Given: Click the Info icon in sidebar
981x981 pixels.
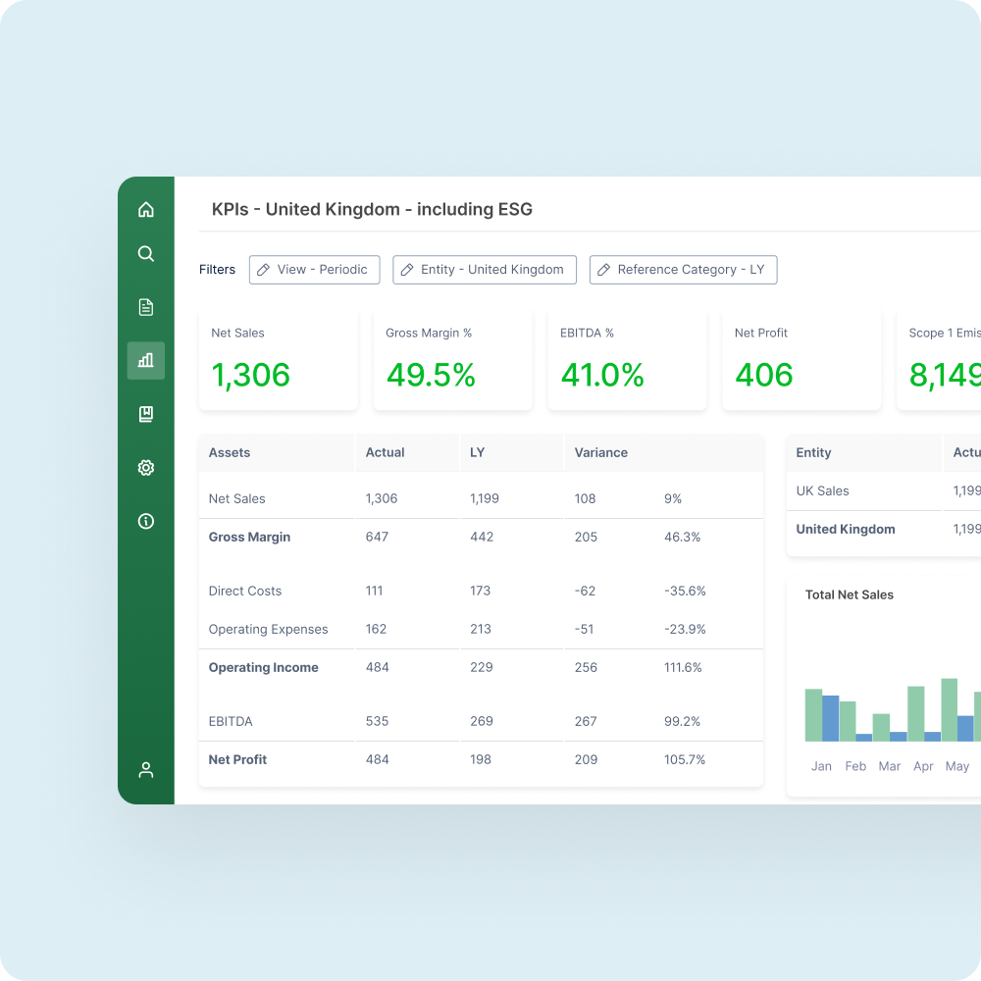Looking at the screenshot, I should click(146, 521).
